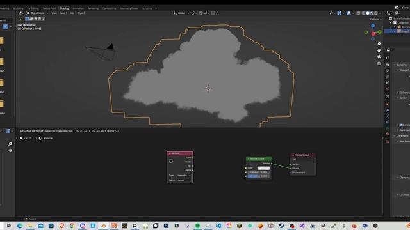Screen dimensions: 410x230
Task: Open the Tool properties tab
Action: pyautogui.click(x=387, y=57)
